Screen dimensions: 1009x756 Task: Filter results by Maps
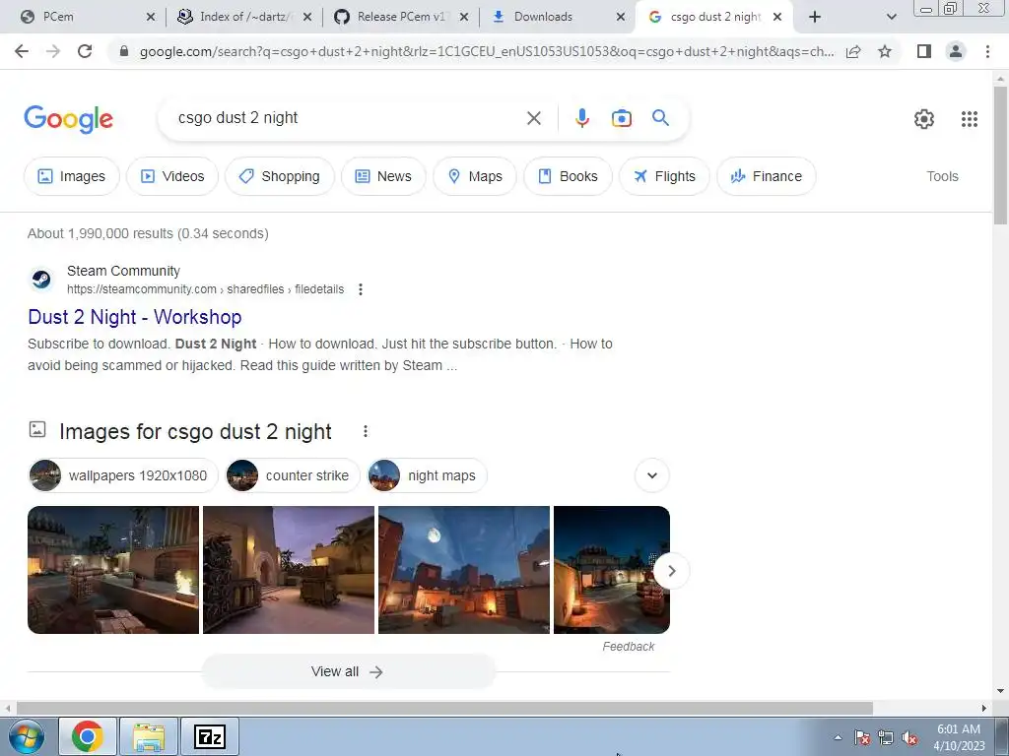click(475, 176)
